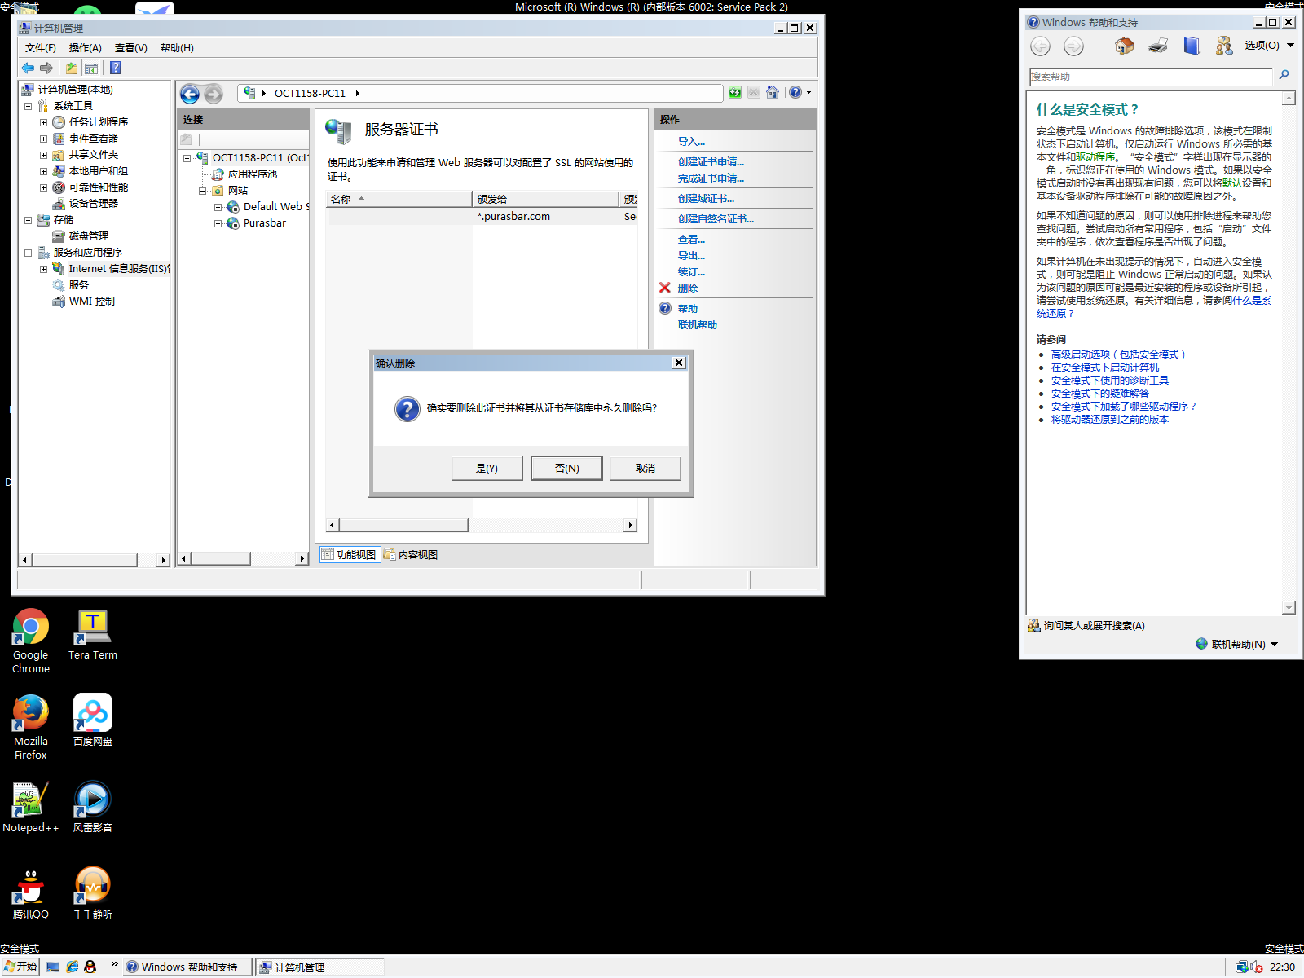This screenshot has width=1304, height=978.
Task: Switch to 内容视图 tab
Action: click(412, 555)
